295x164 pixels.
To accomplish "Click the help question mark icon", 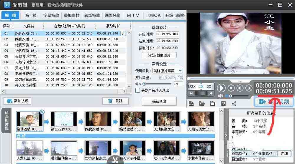I will coord(223,104).
